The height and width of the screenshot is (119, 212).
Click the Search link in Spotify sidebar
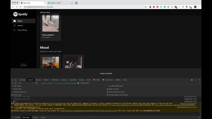[20, 25]
